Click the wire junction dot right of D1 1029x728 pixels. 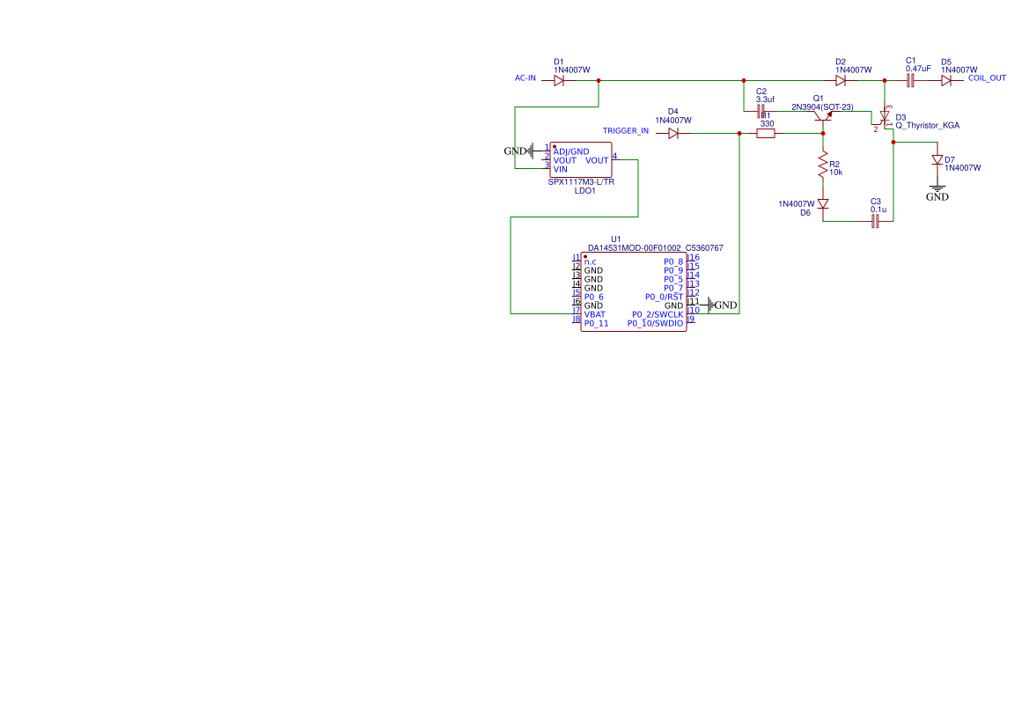tap(599, 81)
